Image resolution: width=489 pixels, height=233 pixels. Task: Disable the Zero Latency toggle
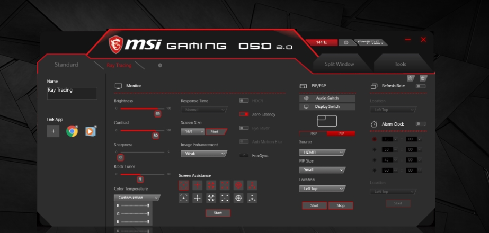tap(244, 114)
